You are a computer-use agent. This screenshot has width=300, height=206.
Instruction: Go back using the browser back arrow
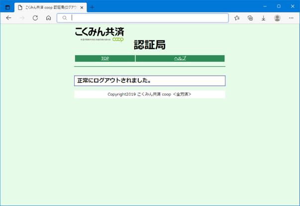coord(8,18)
